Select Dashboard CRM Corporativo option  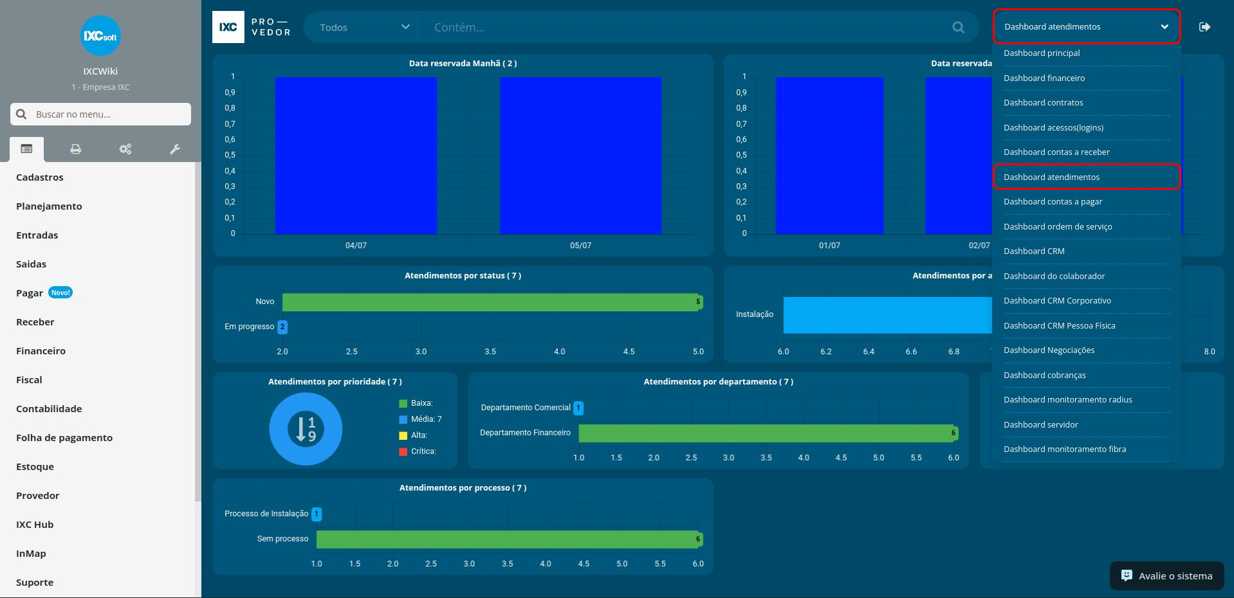(1087, 301)
